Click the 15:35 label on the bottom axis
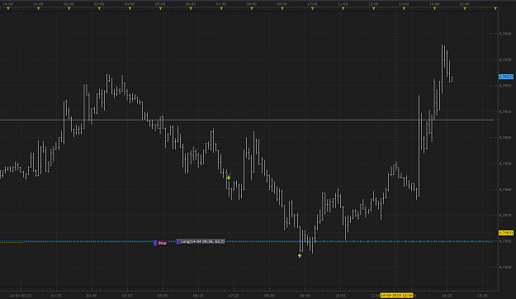 coord(482,296)
